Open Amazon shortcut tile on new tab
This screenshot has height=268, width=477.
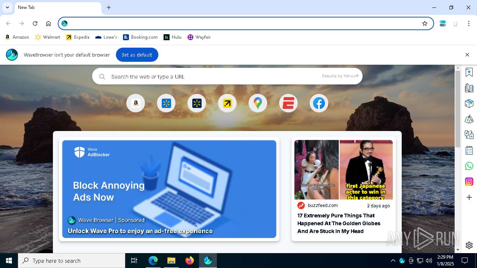pyautogui.click(x=136, y=103)
